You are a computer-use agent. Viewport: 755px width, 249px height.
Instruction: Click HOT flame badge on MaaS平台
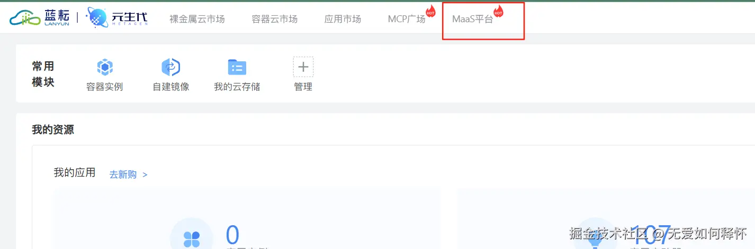pos(498,11)
